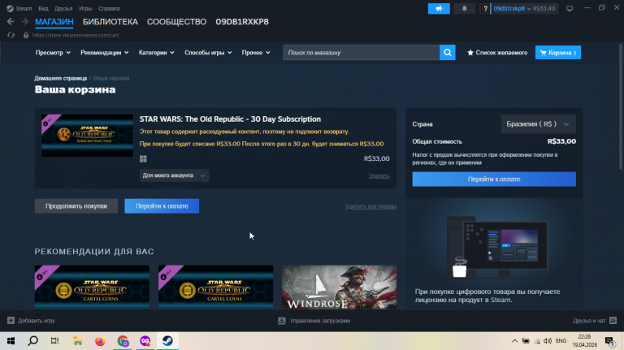Go forward with the right arrow
624x350 pixels.
pos(24,21)
